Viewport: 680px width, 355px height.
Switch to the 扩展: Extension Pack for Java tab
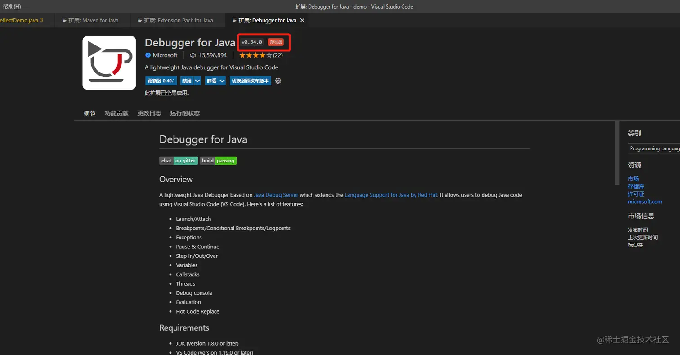(178, 20)
